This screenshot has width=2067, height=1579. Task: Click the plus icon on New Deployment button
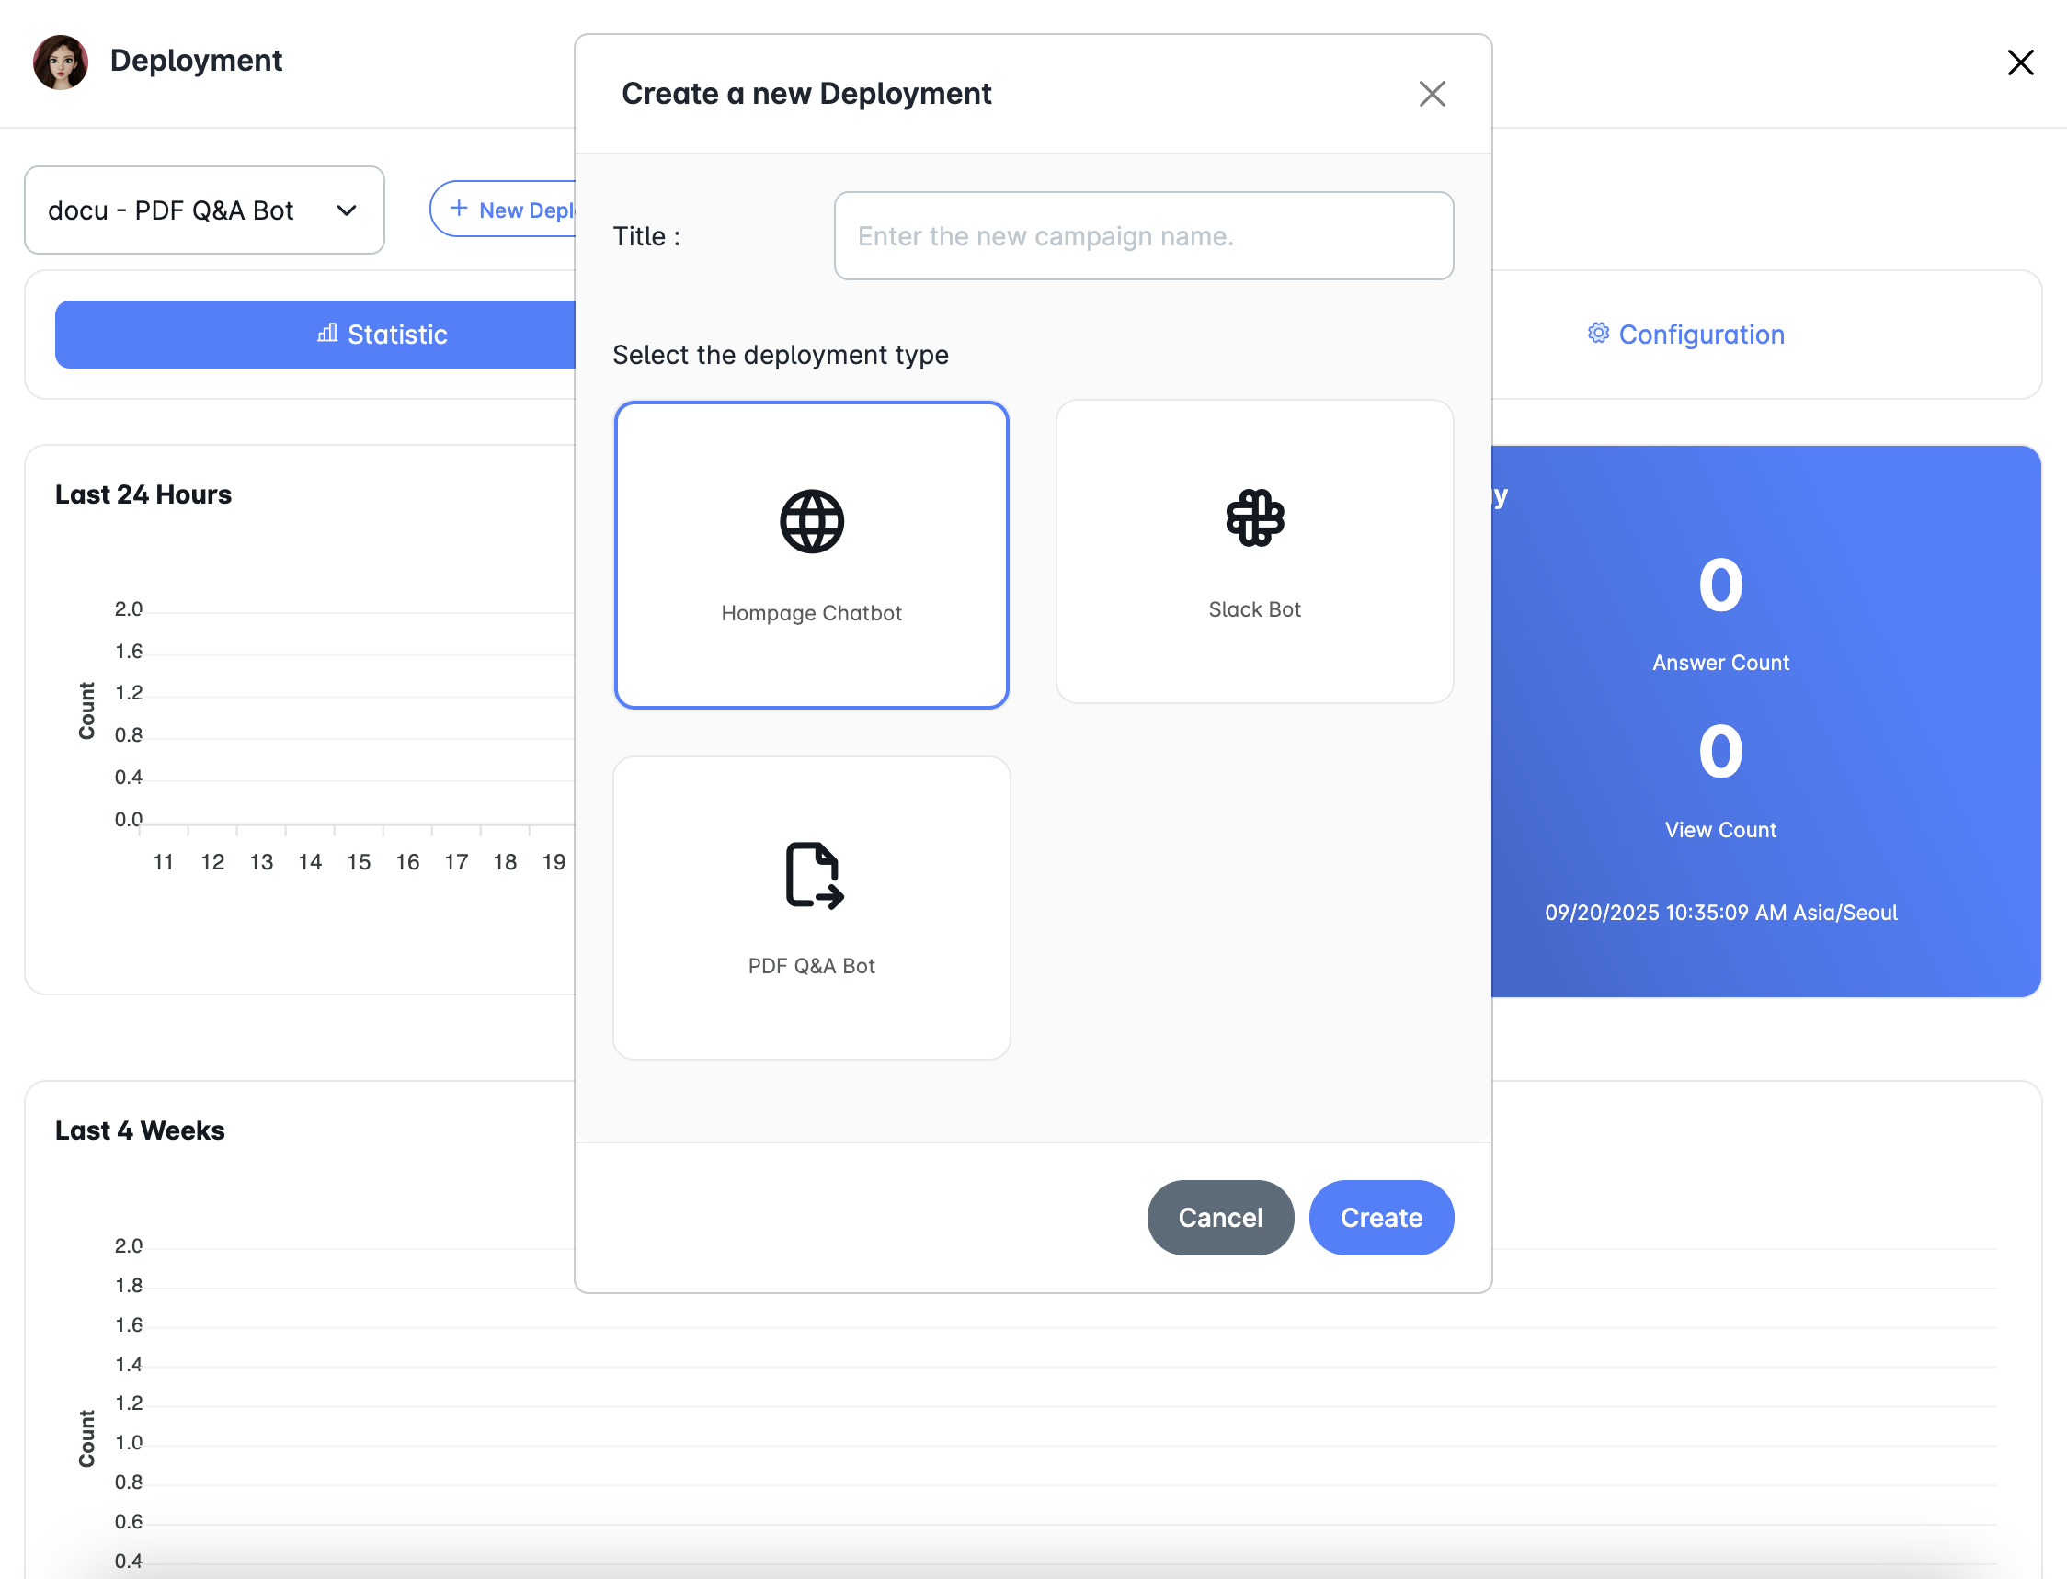click(459, 209)
